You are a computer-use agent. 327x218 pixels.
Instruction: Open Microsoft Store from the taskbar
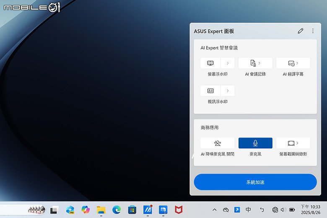point(132,210)
